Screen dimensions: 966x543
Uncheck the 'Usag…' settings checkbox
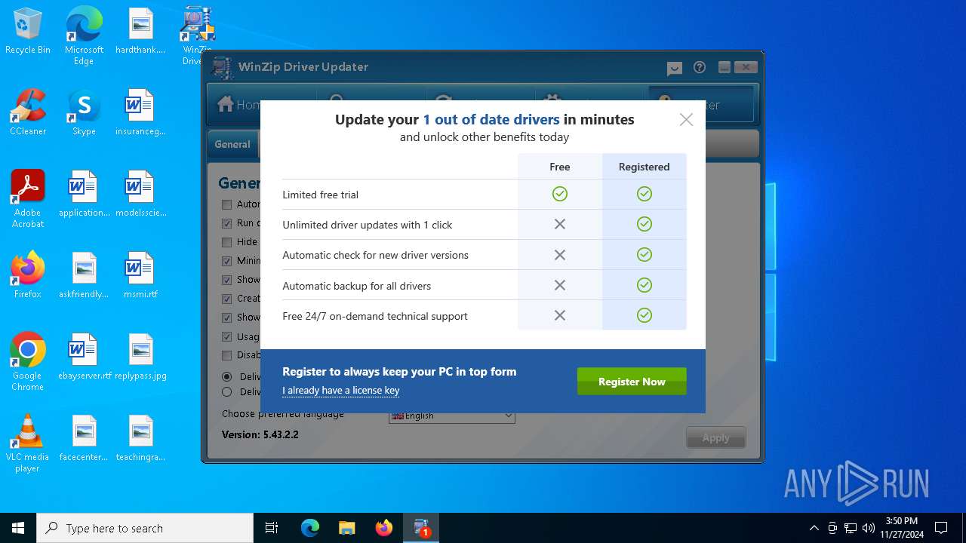[x=227, y=336]
